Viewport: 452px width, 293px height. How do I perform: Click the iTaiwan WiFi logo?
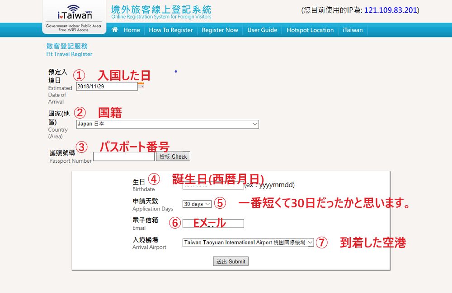click(75, 17)
